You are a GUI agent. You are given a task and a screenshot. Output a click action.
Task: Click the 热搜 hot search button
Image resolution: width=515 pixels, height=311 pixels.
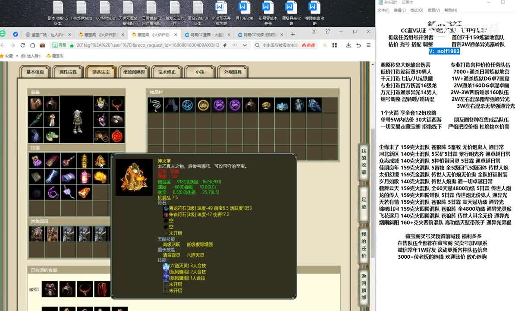[308, 45]
